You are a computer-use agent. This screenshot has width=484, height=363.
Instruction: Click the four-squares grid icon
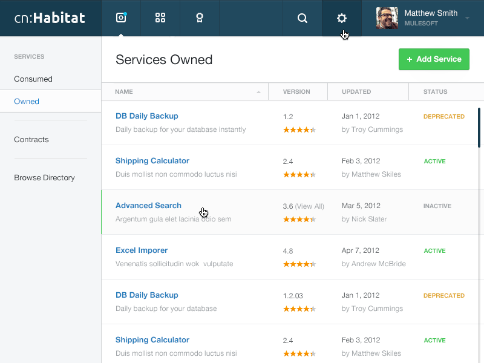pyautogui.click(x=160, y=18)
